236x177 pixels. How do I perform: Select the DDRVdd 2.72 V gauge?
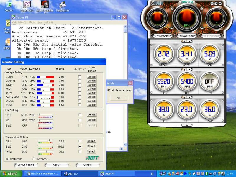click(x=164, y=54)
